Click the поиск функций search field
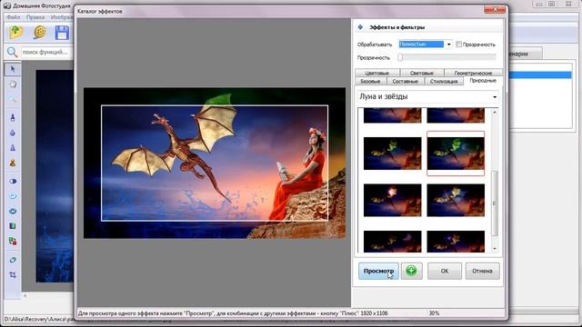The width and height of the screenshot is (582, 327). point(46,52)
